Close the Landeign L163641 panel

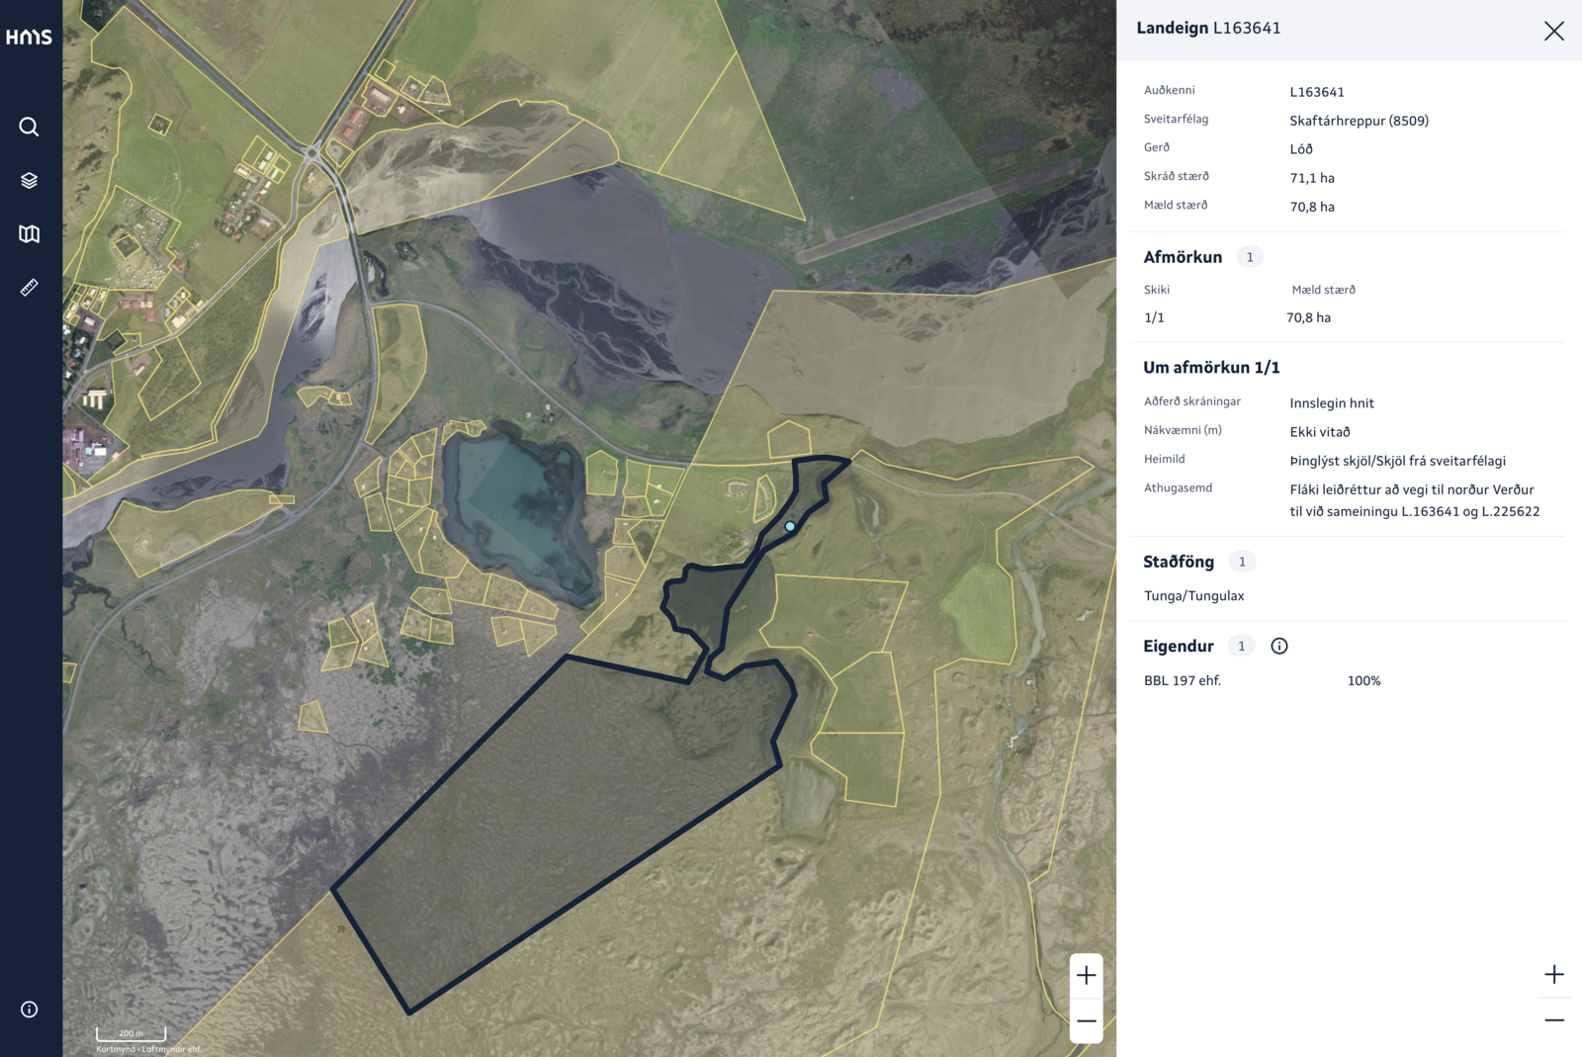click(x=1554, y=31)
